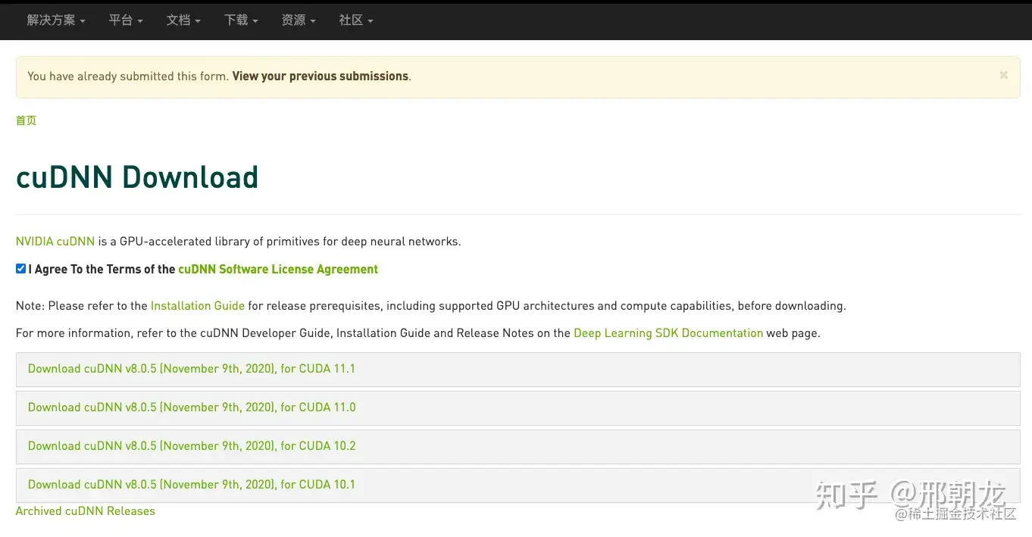Screen dimensions: 1032x537
Task: Dismiss the form submission notice
Action: click(1003, 75)
